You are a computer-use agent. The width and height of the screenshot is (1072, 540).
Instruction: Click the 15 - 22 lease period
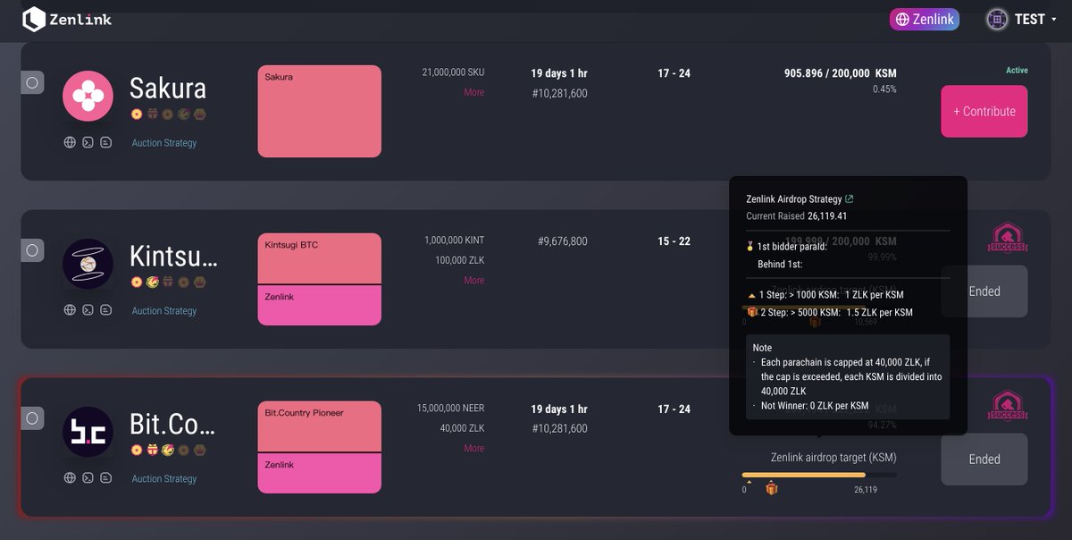[x=674, y=241]
